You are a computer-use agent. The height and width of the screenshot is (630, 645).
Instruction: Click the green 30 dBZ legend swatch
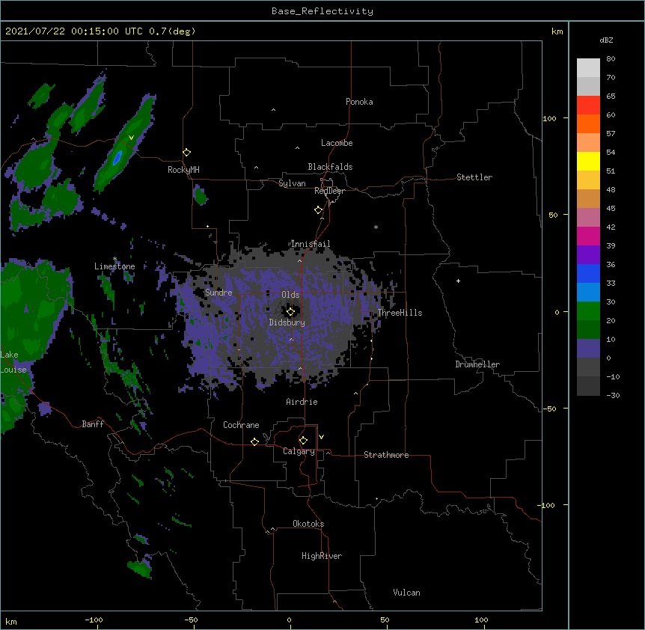(588, 311)
